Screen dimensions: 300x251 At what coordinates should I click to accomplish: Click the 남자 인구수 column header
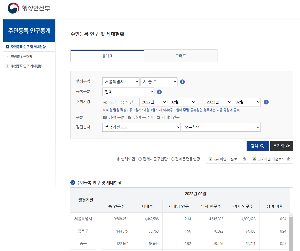tap(211, 206)
